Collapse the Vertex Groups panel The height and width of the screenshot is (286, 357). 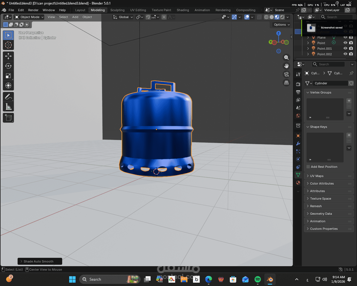[308, 92]
